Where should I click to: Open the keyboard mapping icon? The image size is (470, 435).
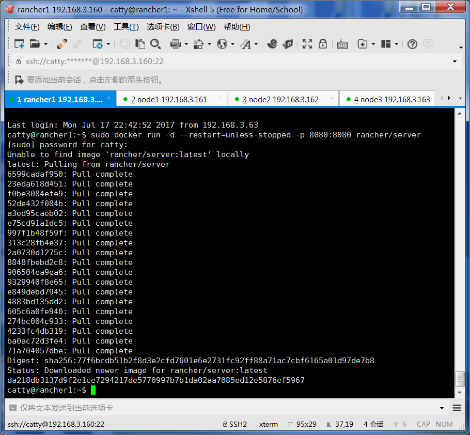342,44
